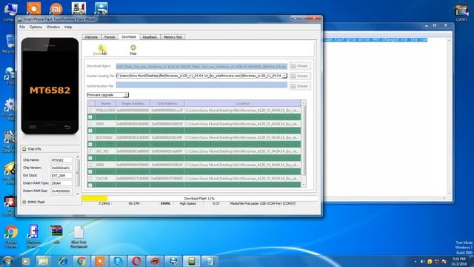Switch to the Readback tab
Viewport: 474px width, 267px height.
click(x=150, y=37)
